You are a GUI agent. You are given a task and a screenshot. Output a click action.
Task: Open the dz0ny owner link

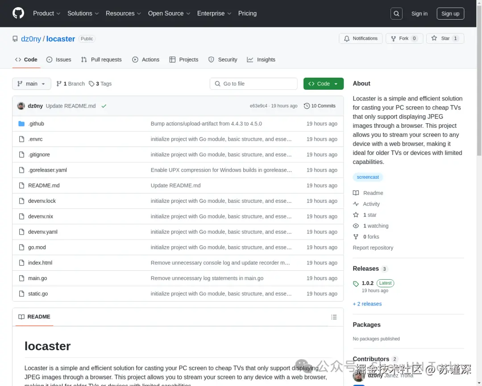pos(31,39)
